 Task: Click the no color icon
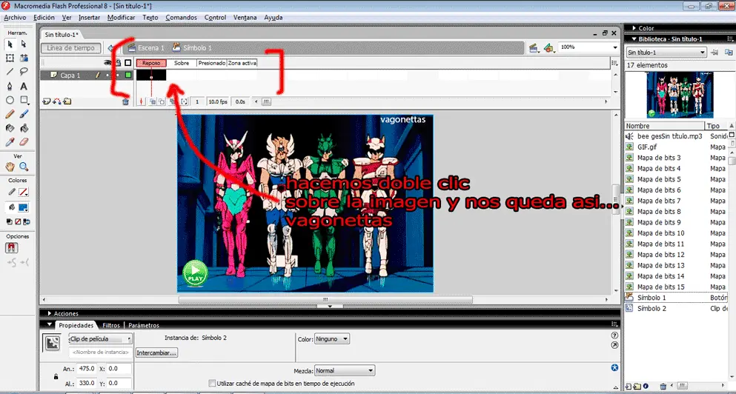(x=18, y=222)
